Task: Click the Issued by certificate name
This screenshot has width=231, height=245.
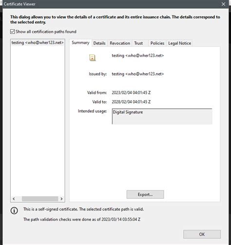Action: 138,74
